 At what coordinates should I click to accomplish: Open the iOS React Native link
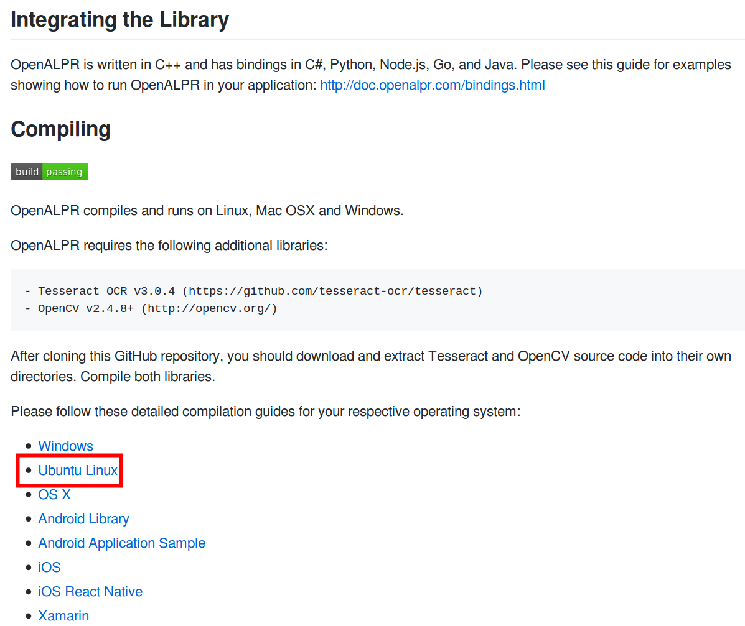[90, 592]
